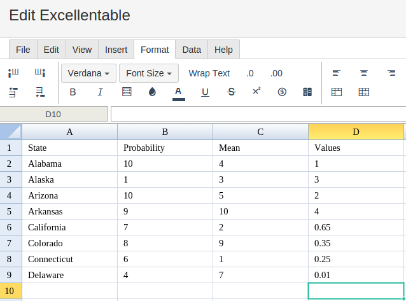Open the fill color droplet tool
The height and width of the screenshot is (301, 406).
tap(152, 92)
